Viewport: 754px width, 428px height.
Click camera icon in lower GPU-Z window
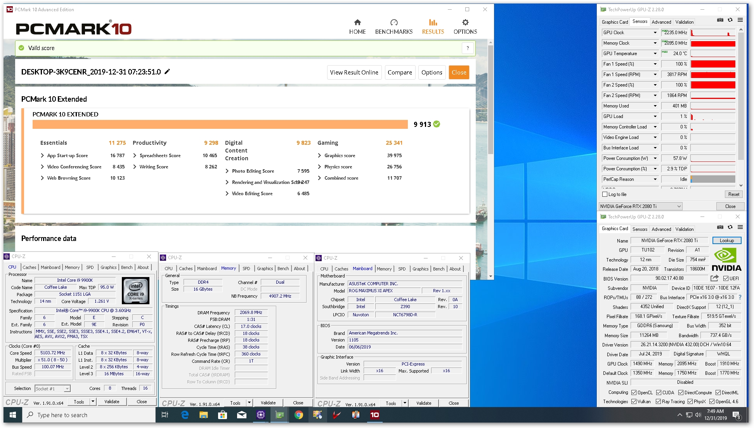720,227
